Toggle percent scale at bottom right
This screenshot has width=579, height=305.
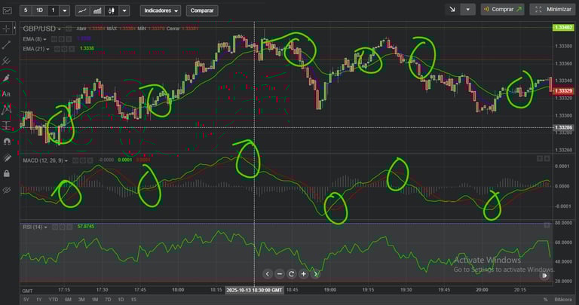point(545,300)
